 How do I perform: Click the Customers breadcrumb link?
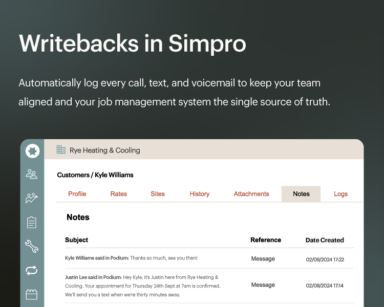[73, 175]
